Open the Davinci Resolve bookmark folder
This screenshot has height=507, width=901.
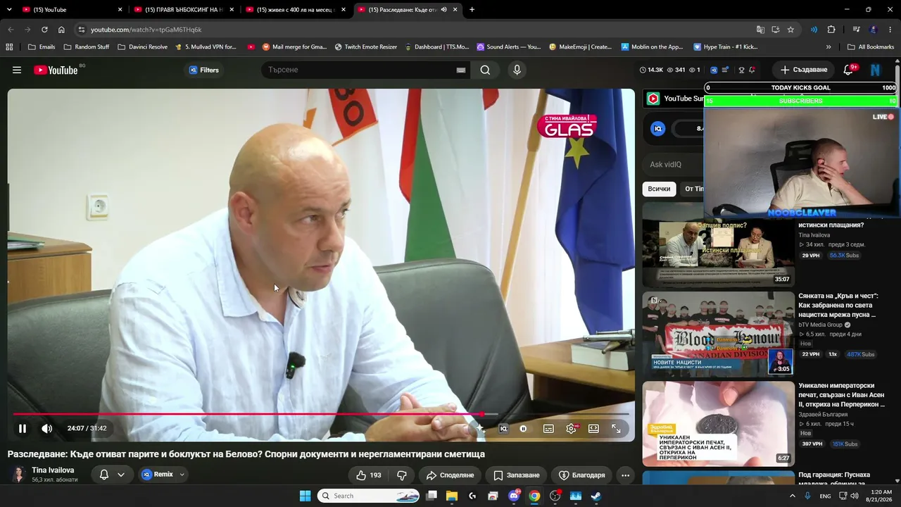click(x=143, y=47)
